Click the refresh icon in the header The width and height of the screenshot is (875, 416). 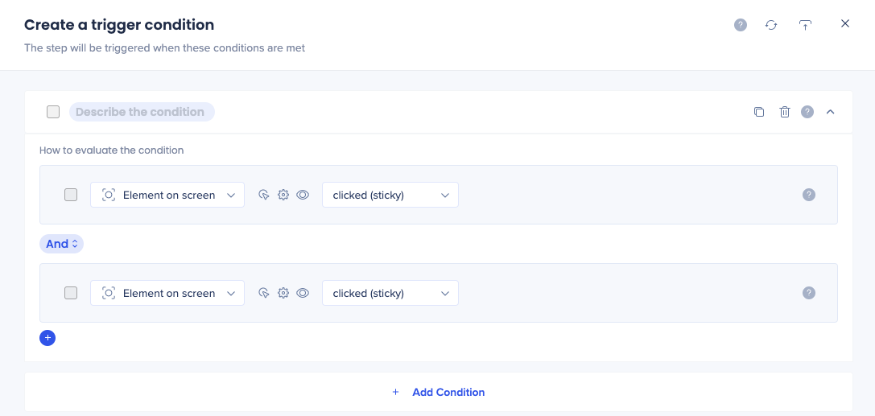(x=771, y=25)
